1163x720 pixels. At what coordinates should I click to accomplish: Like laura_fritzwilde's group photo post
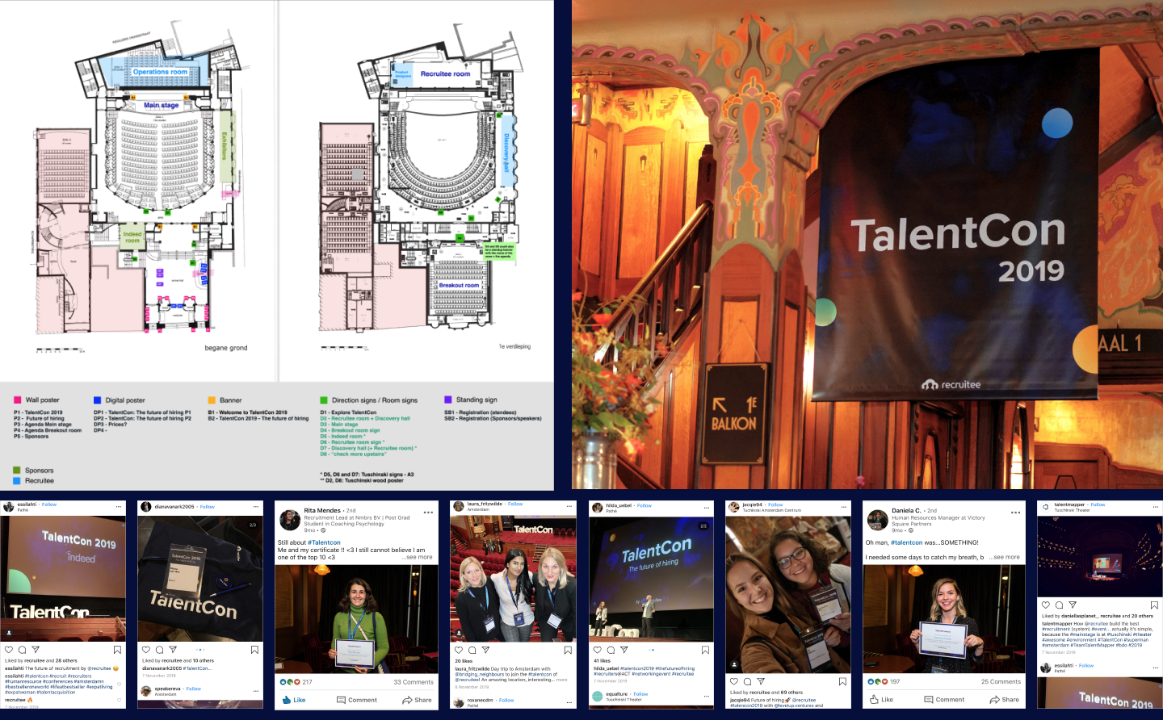(x=459, y=650)
